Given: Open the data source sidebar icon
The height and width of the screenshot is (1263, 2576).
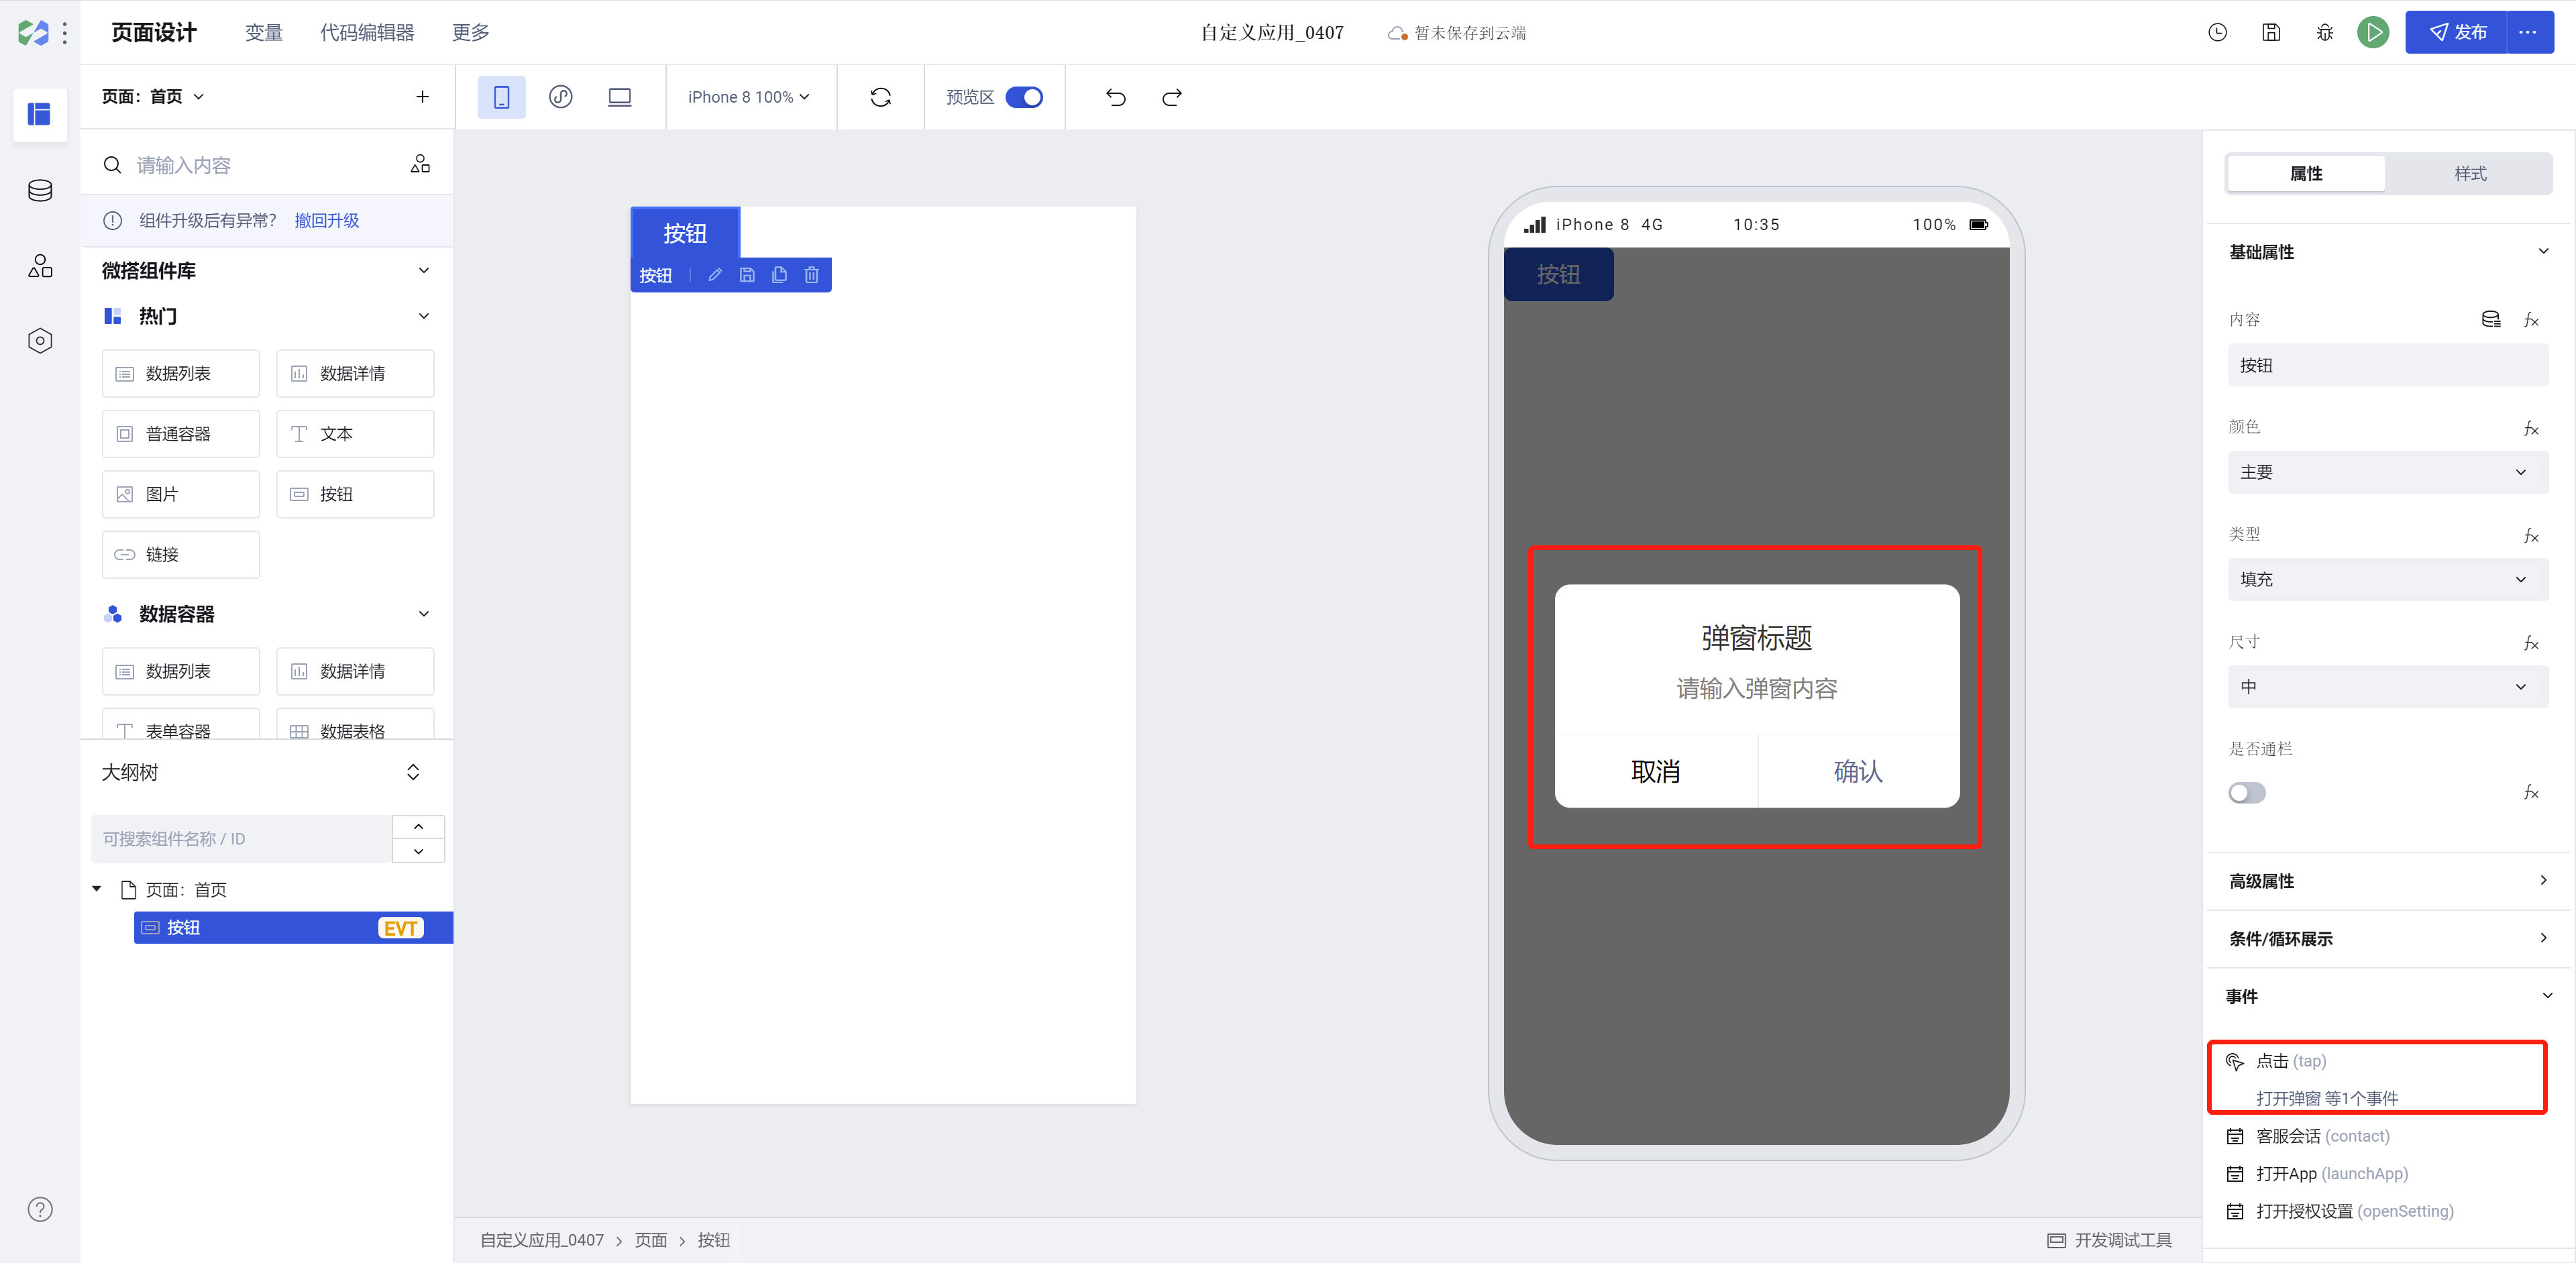Looking at the screenshot, I should 40,190.
